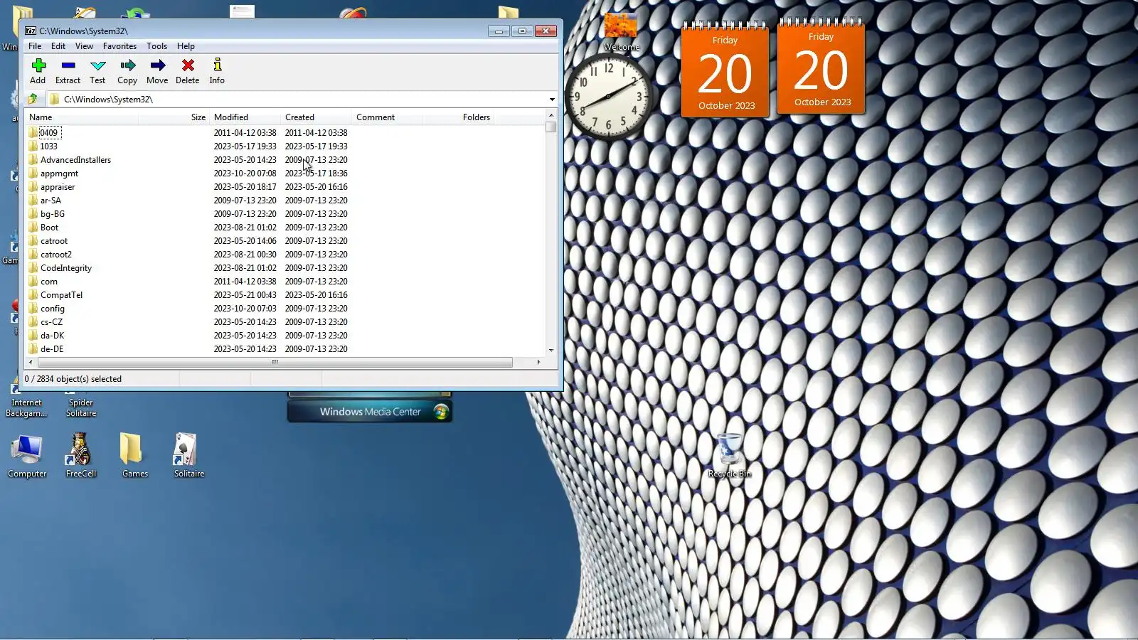This screenshot has width=1138, height=640.
Task: Click the 7-Zip window title icon
Action: pos(31,31)
